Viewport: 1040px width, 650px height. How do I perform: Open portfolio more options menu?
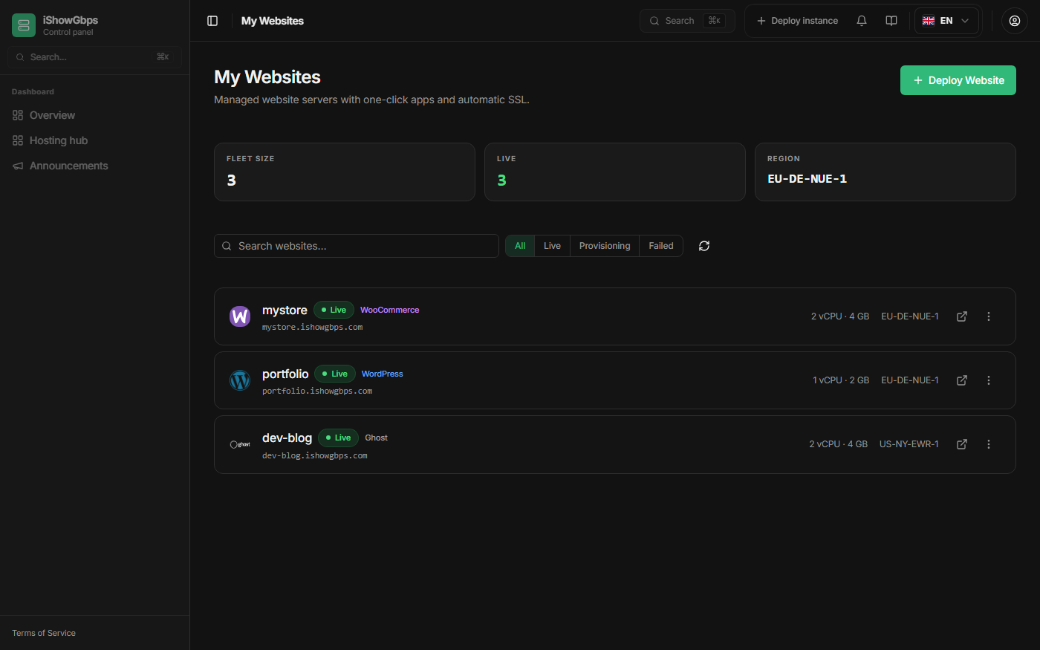[x=989, y=380]
